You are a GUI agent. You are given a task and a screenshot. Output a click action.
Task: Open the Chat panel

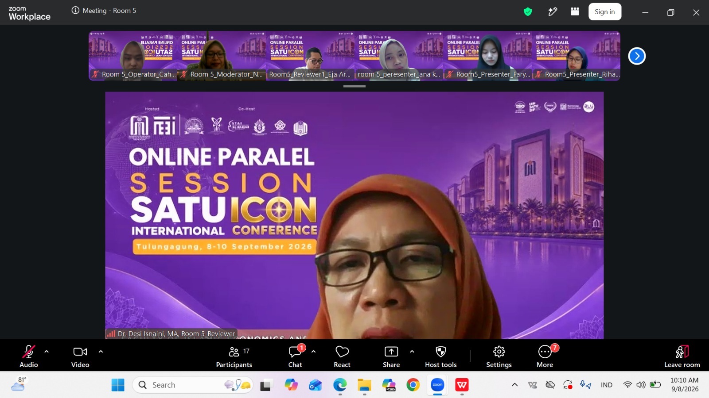295,356
